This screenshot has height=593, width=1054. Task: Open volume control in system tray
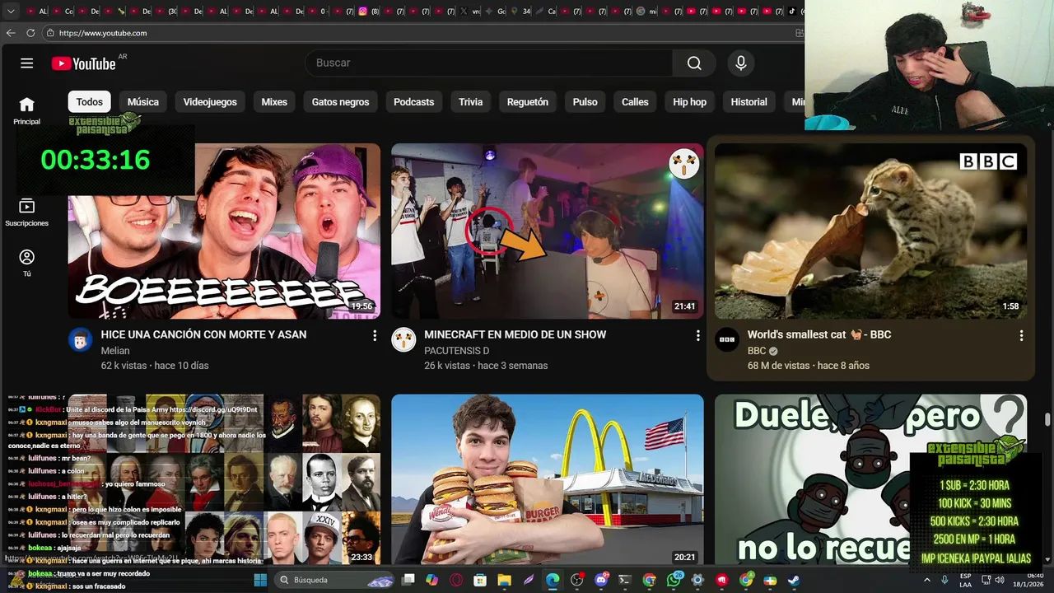pos(1000,580)
